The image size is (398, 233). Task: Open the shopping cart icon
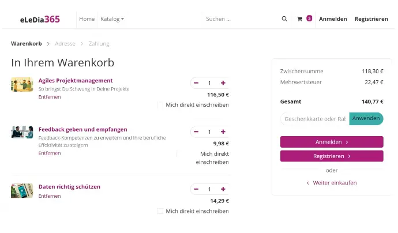(300, 19)
